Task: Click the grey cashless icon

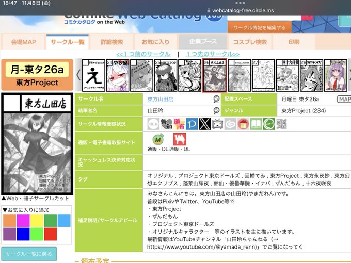Action: point(281,124)
